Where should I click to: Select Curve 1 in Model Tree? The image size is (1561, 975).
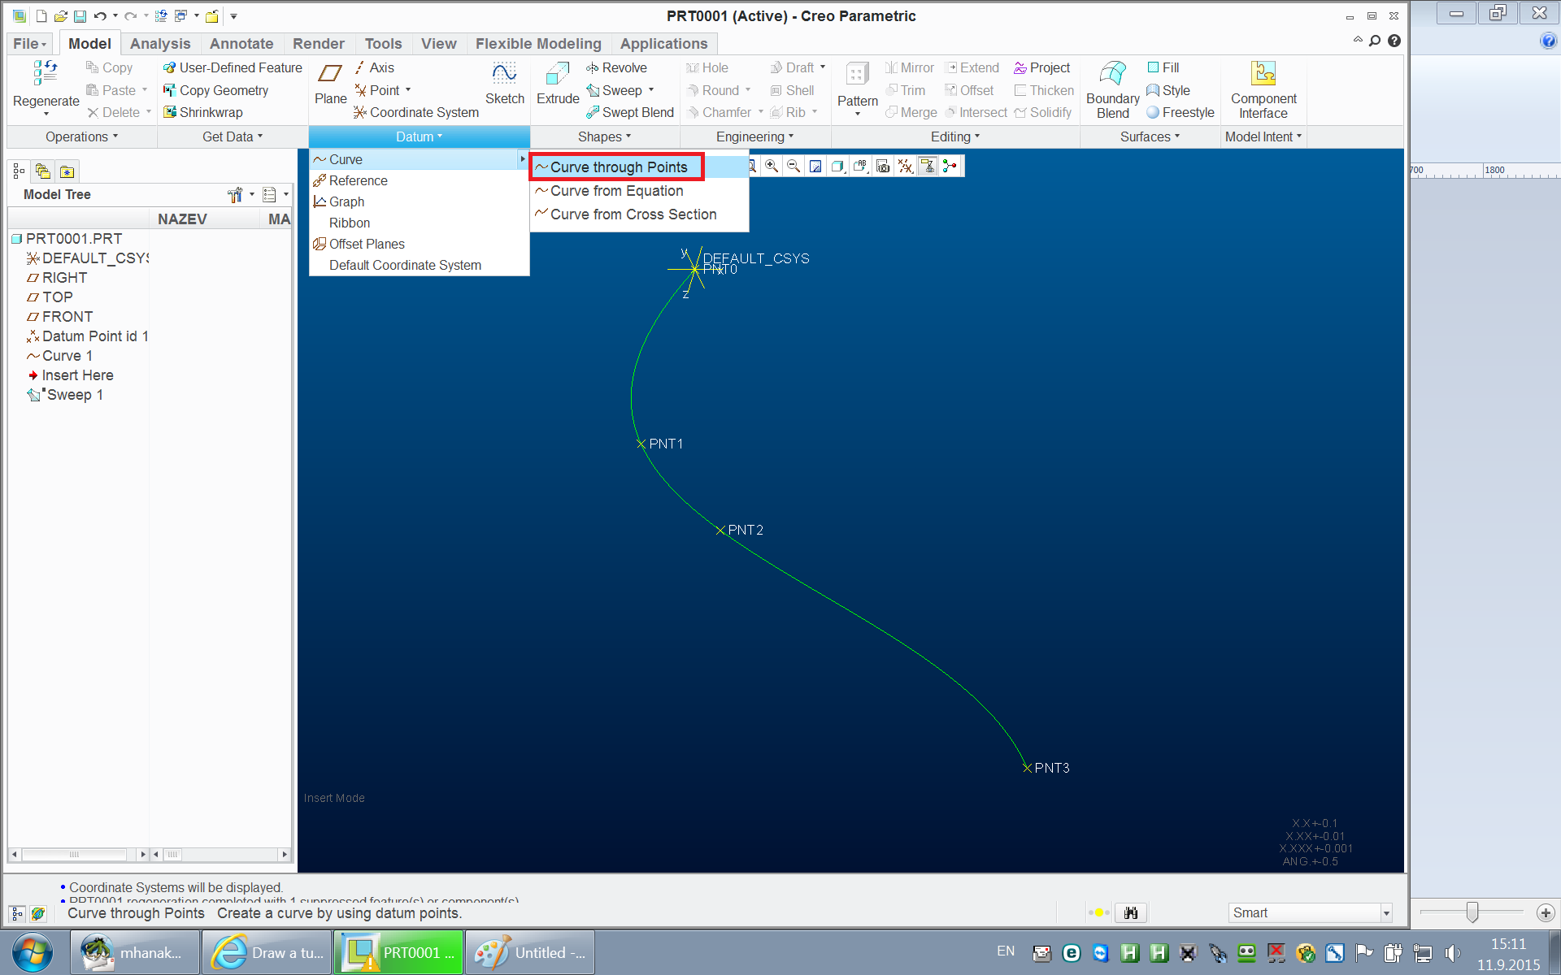point(59,356)
